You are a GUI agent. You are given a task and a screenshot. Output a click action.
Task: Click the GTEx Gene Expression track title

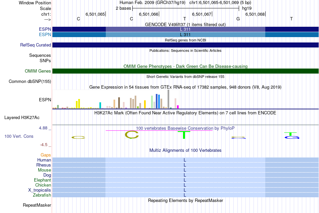pyautogui.click(x=185, y=87)
